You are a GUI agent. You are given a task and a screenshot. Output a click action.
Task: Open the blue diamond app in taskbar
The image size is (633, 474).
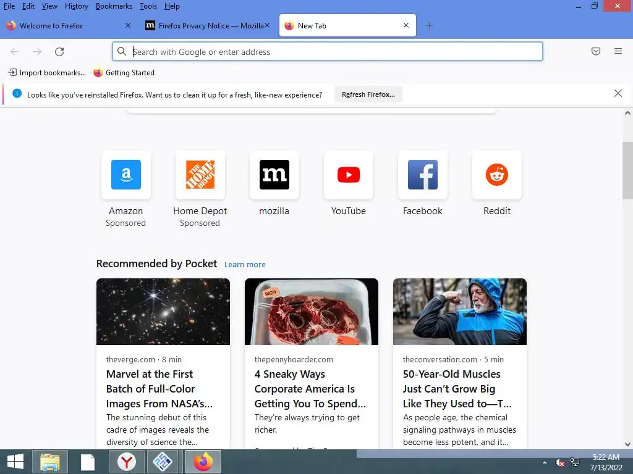click(x=163, y=462)
